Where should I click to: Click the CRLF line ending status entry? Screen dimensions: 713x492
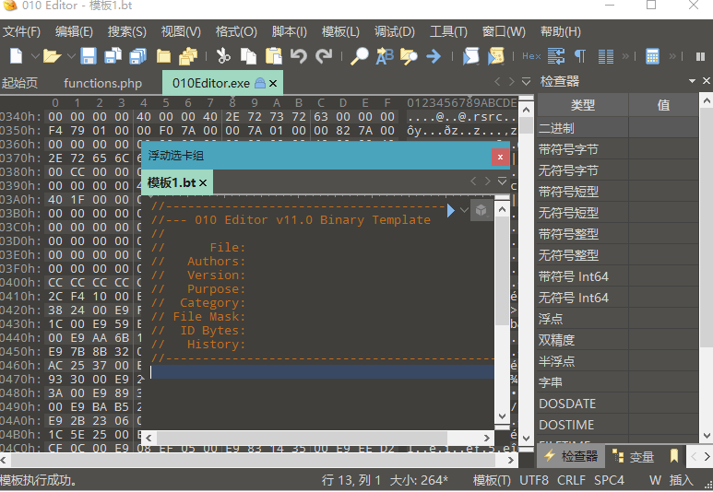tap(571, 480)
